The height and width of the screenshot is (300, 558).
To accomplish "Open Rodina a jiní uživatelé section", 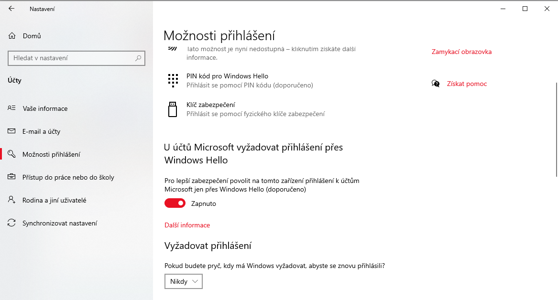I will 54,200.
